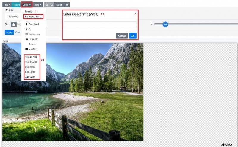Select YouTube crop preset

pyautogui.click(x=32, y=49)
